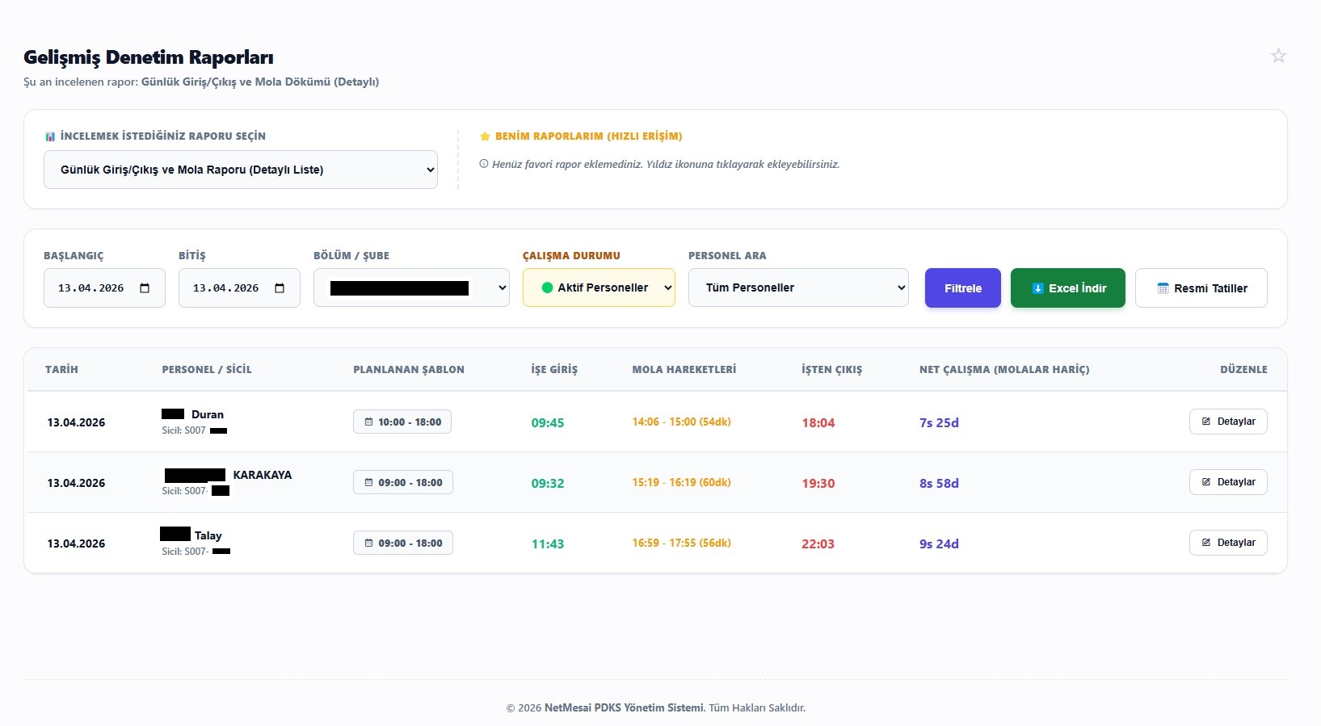
Task: Click calendar icon in 10:00 - 18:00 template
Action: tap(368, 422)
